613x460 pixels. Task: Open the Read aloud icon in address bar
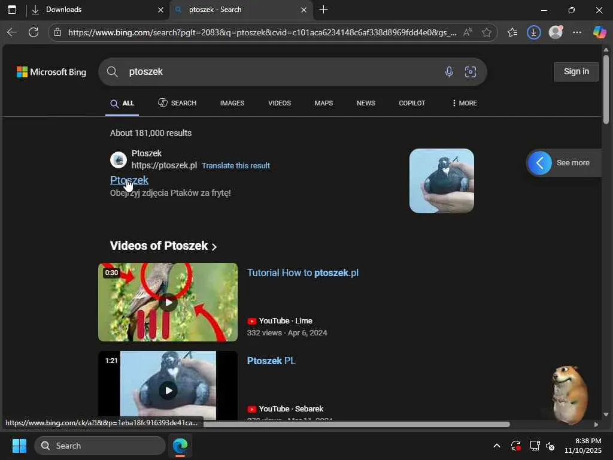pos(468,32)
